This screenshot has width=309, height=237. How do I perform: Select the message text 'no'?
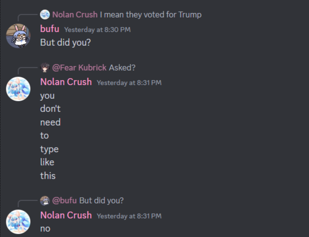(x=45, y=229)
